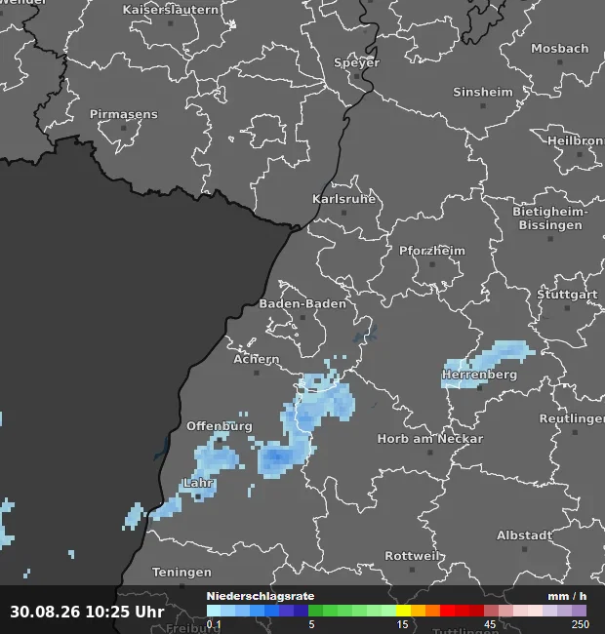Click the Sinsheim city label
This screenshot has height=634, width=605.
pos(483,93)
